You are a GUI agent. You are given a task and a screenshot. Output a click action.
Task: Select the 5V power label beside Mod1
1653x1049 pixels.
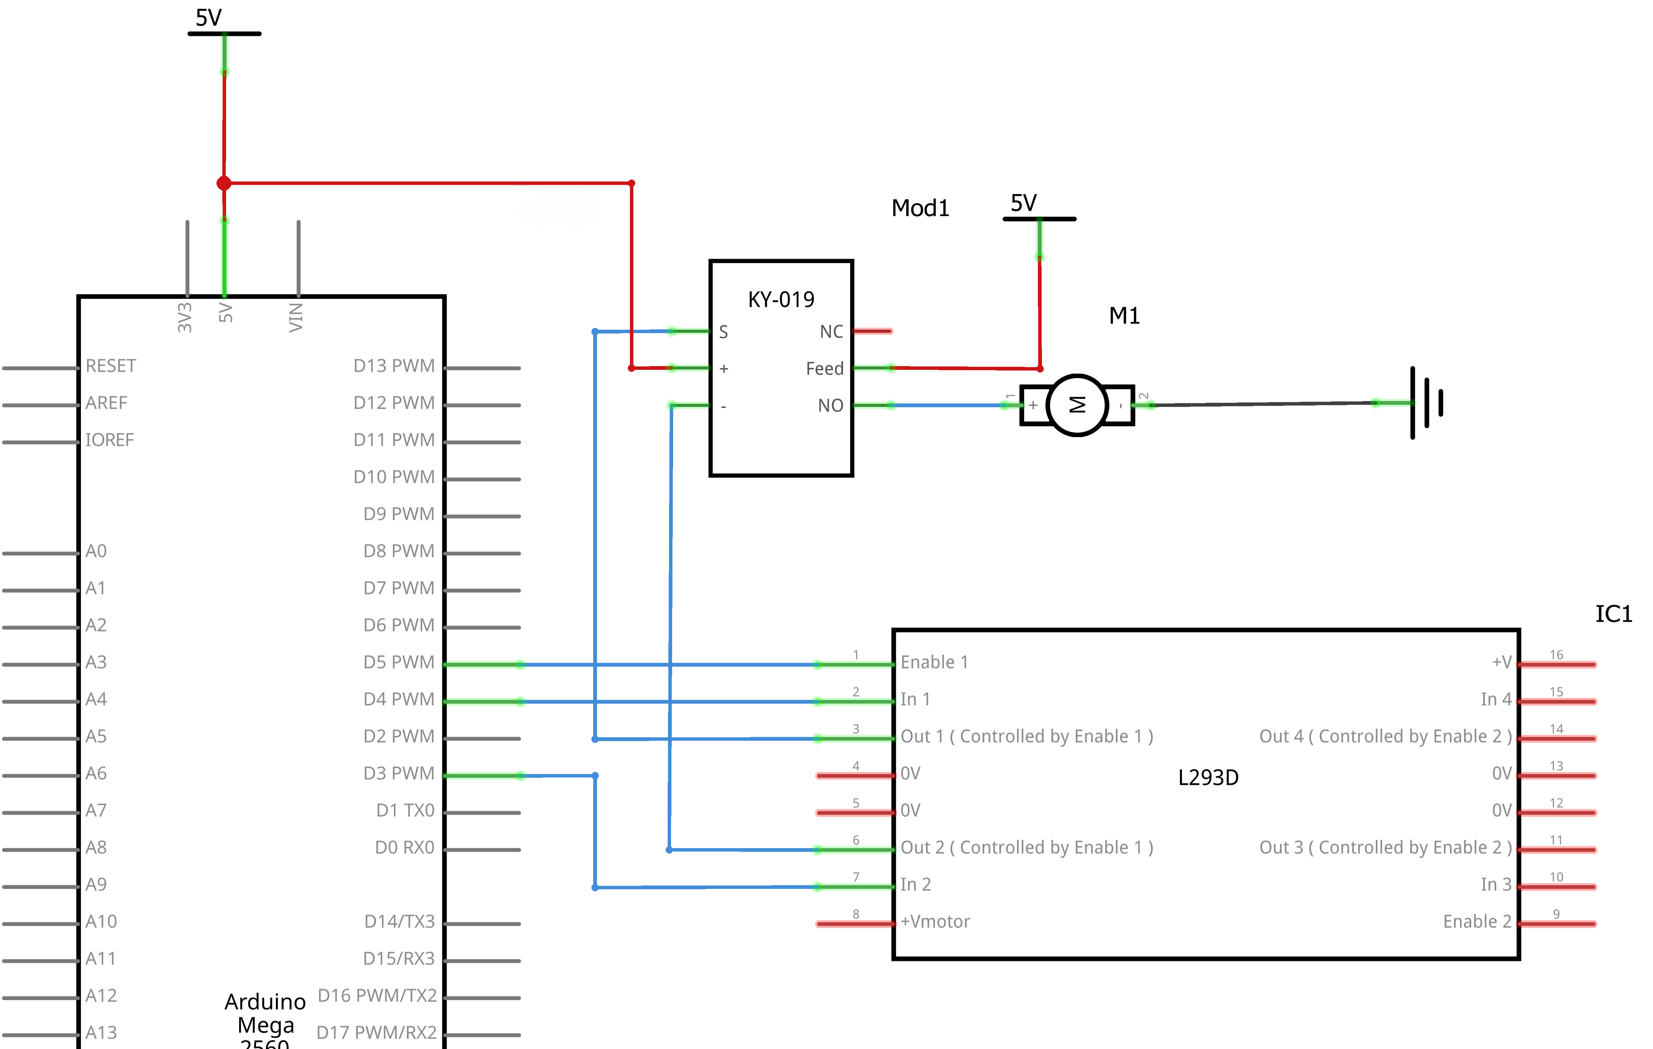[x=1023, y=203]
